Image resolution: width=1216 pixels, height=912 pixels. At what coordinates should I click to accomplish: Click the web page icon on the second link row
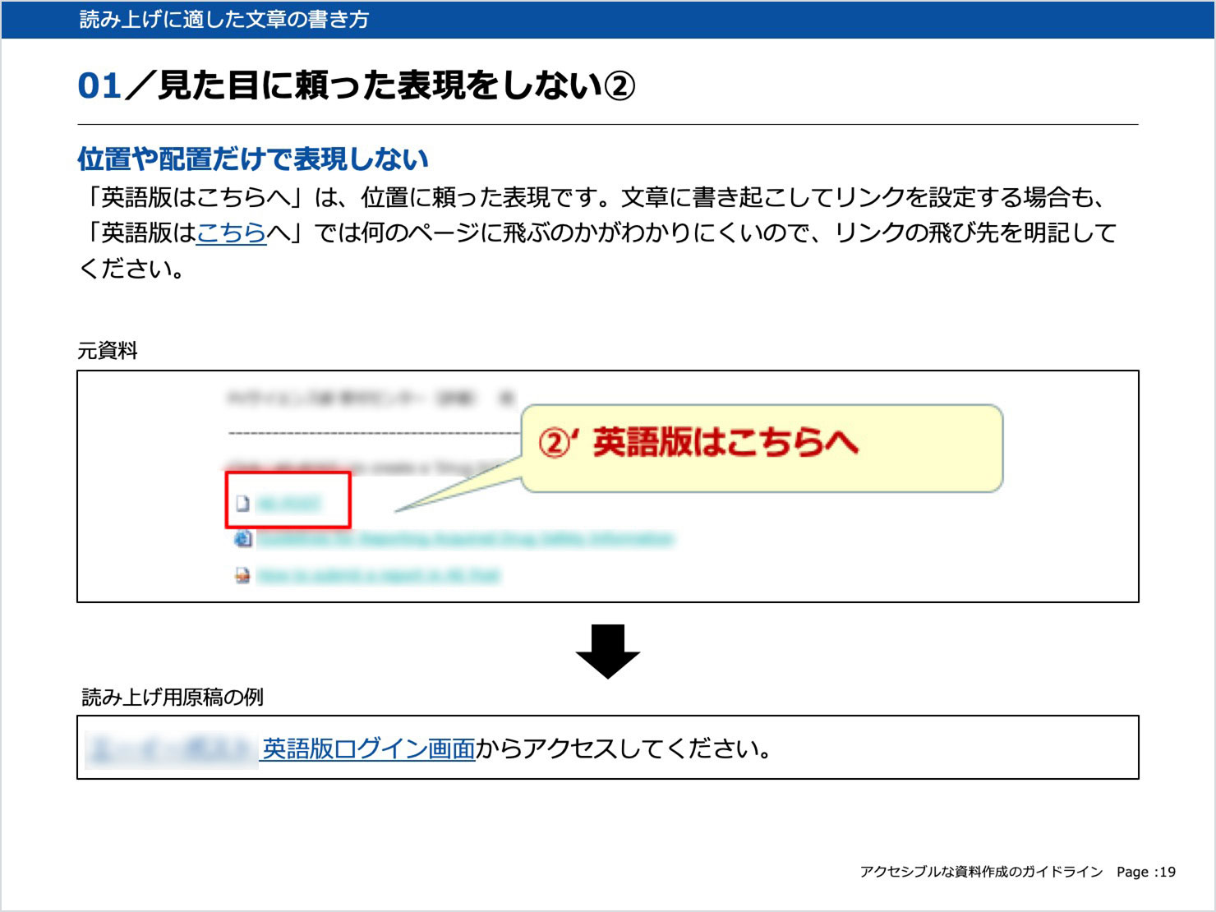click(x=243, y=539)
